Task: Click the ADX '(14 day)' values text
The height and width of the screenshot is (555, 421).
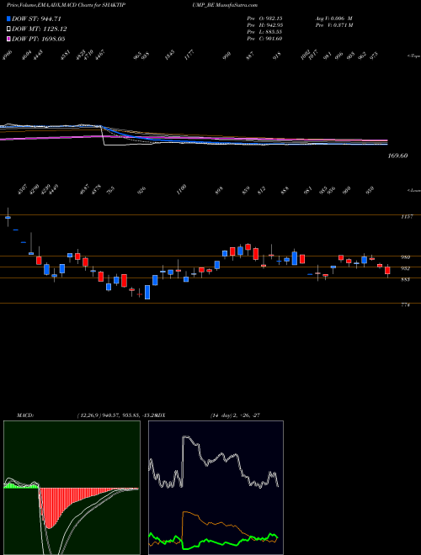Action: [x=236, y=415]
